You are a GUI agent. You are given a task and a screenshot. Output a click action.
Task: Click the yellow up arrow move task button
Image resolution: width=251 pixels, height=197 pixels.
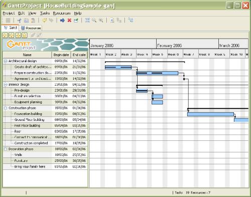tap(25, 35)
